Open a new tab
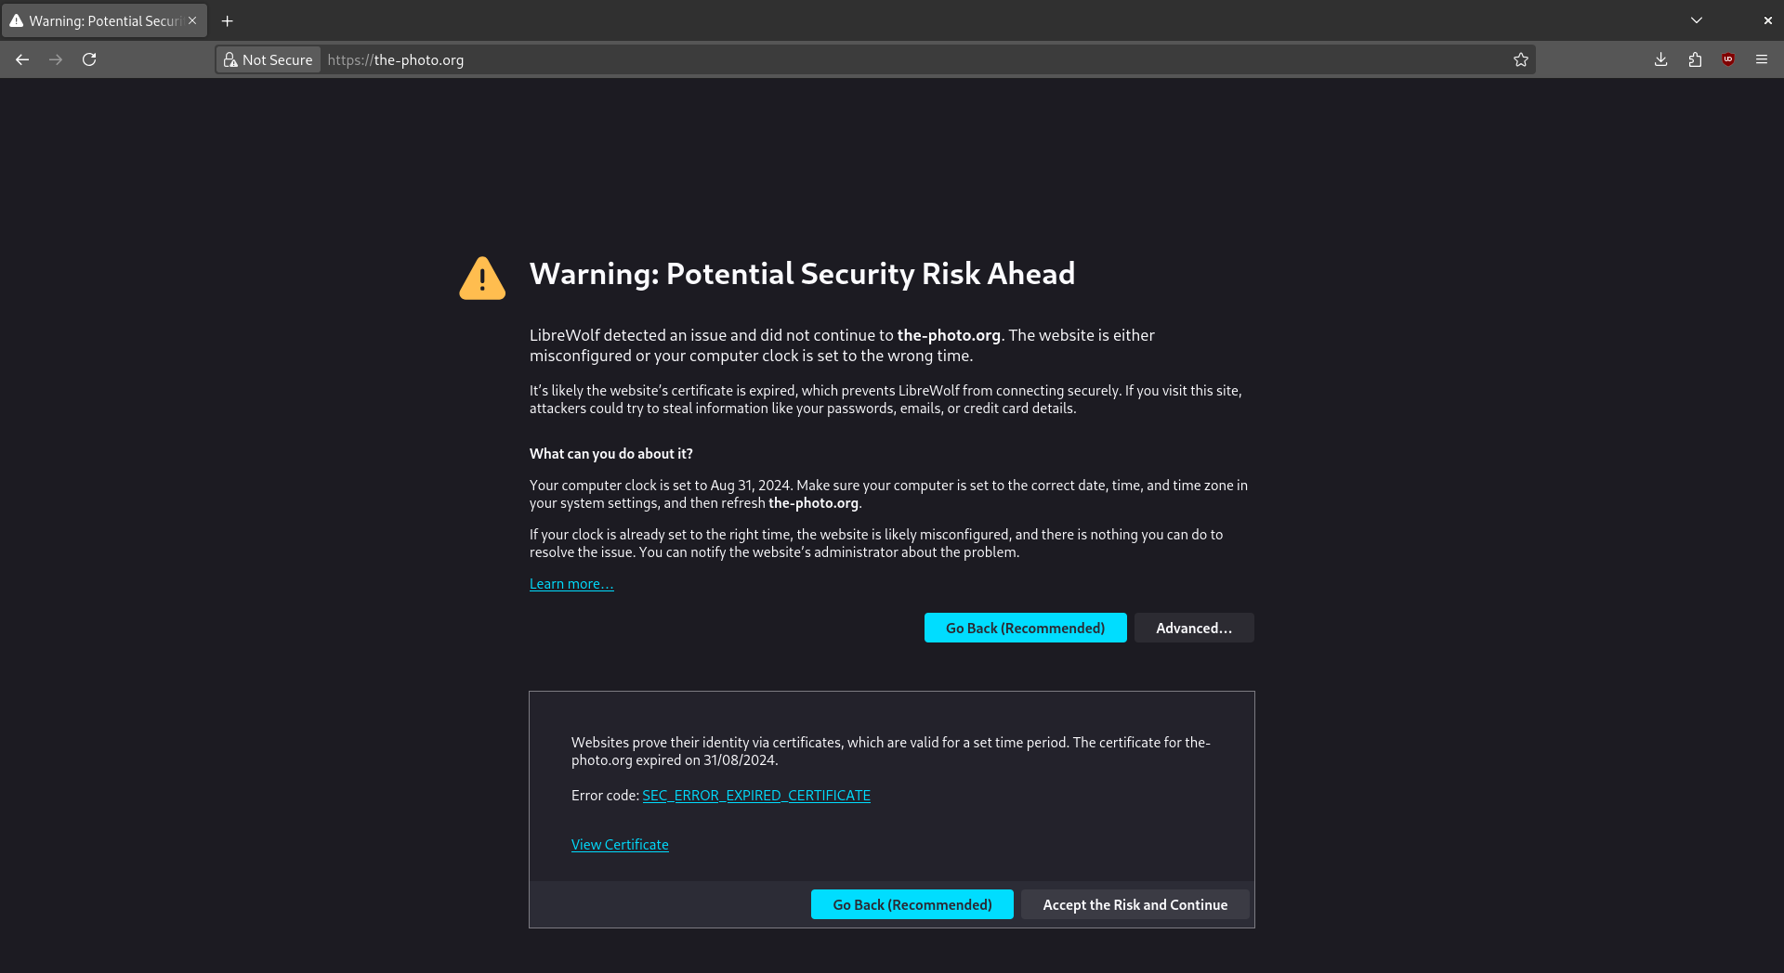Viewport: 1784px width, 973px height. coord(228,20)
